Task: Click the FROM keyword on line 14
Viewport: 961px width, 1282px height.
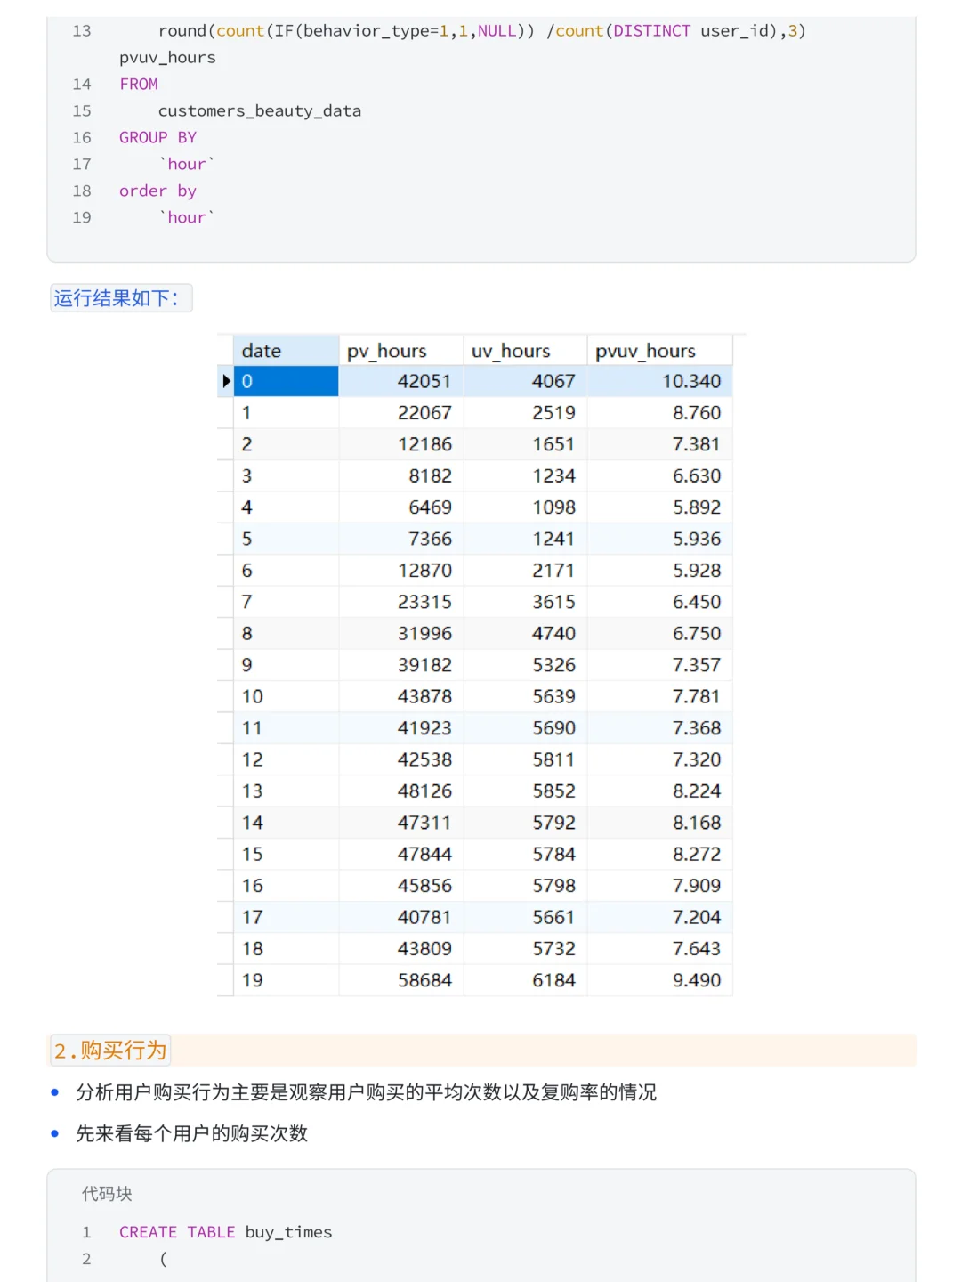Action: (x=138, y=84)
